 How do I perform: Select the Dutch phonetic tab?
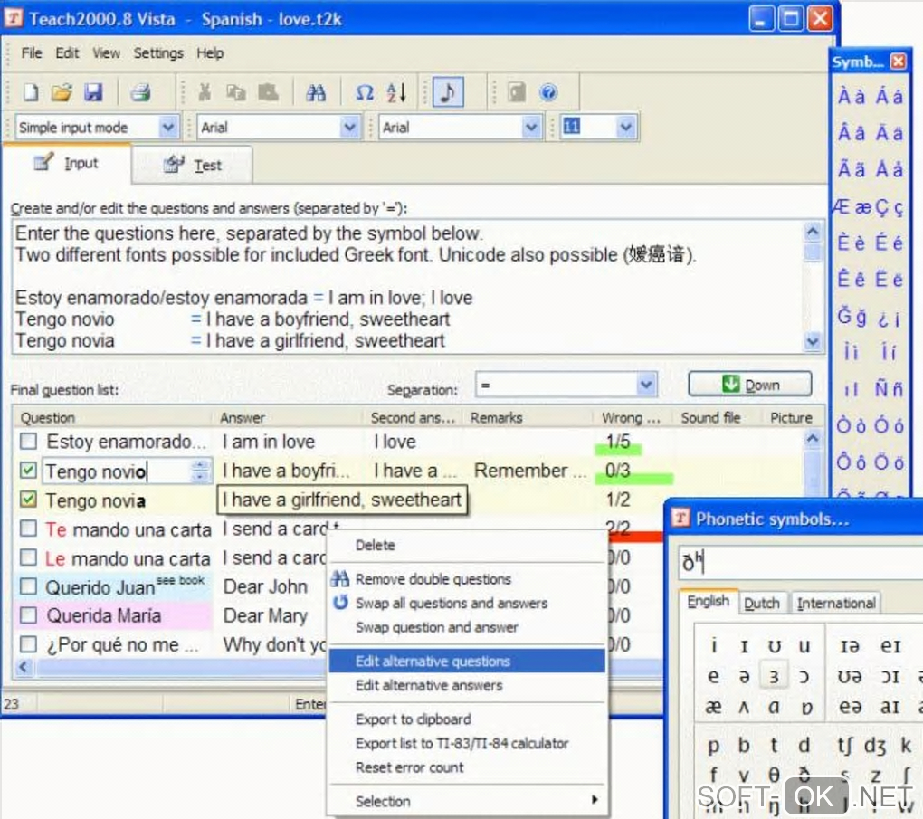[761, 603]
